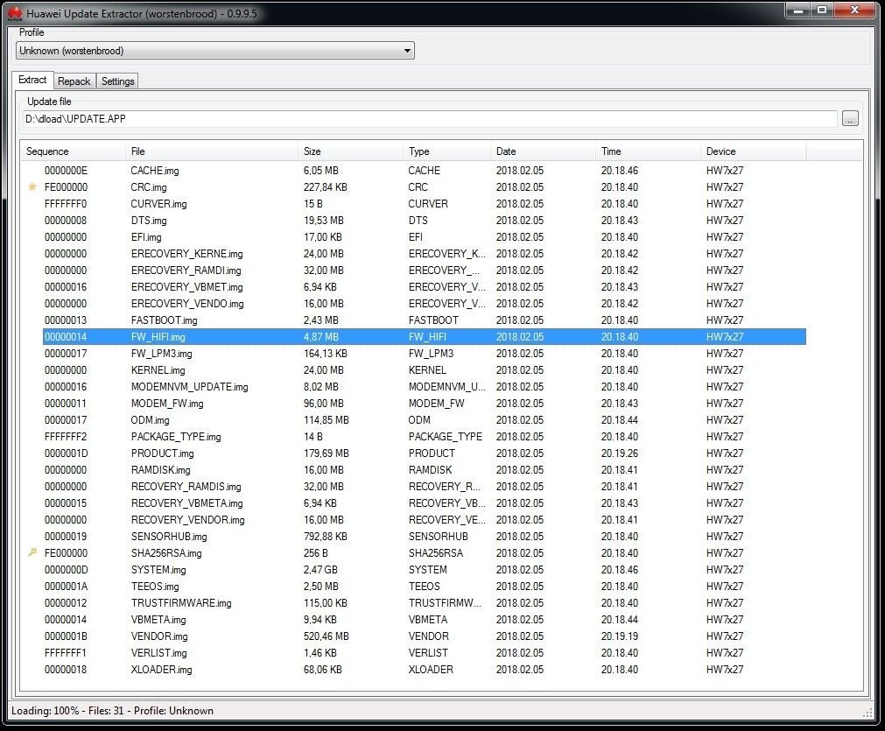Select PACKAGE_TYPE.img entry

(x=425, y=437)
